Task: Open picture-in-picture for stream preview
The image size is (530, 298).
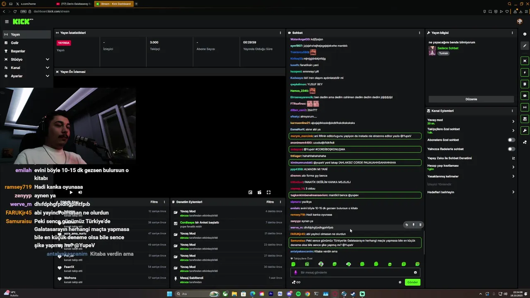Action: point(250,192)
